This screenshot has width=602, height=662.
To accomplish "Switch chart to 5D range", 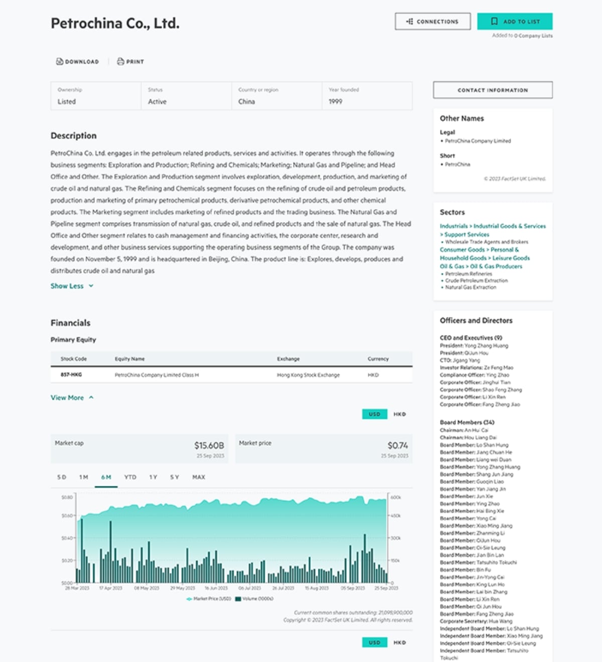I will (61, 477).
